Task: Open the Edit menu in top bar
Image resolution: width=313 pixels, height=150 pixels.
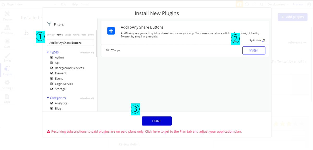Action: tap(64, 4)
